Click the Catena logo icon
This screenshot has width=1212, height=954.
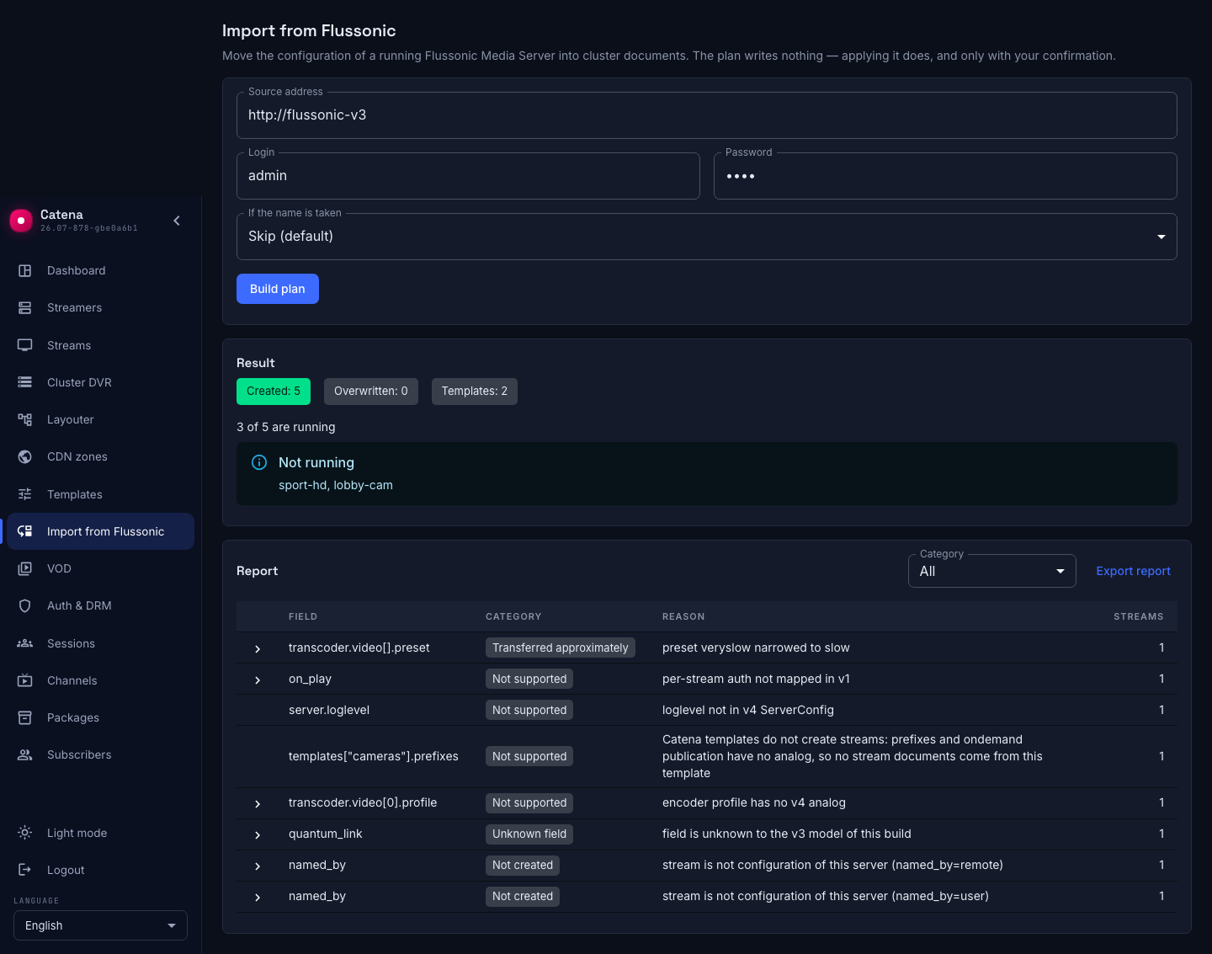click(x=21, y=221)
